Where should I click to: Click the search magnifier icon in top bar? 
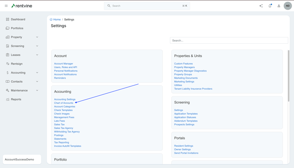pyautogui.click(x=109, y=6)
